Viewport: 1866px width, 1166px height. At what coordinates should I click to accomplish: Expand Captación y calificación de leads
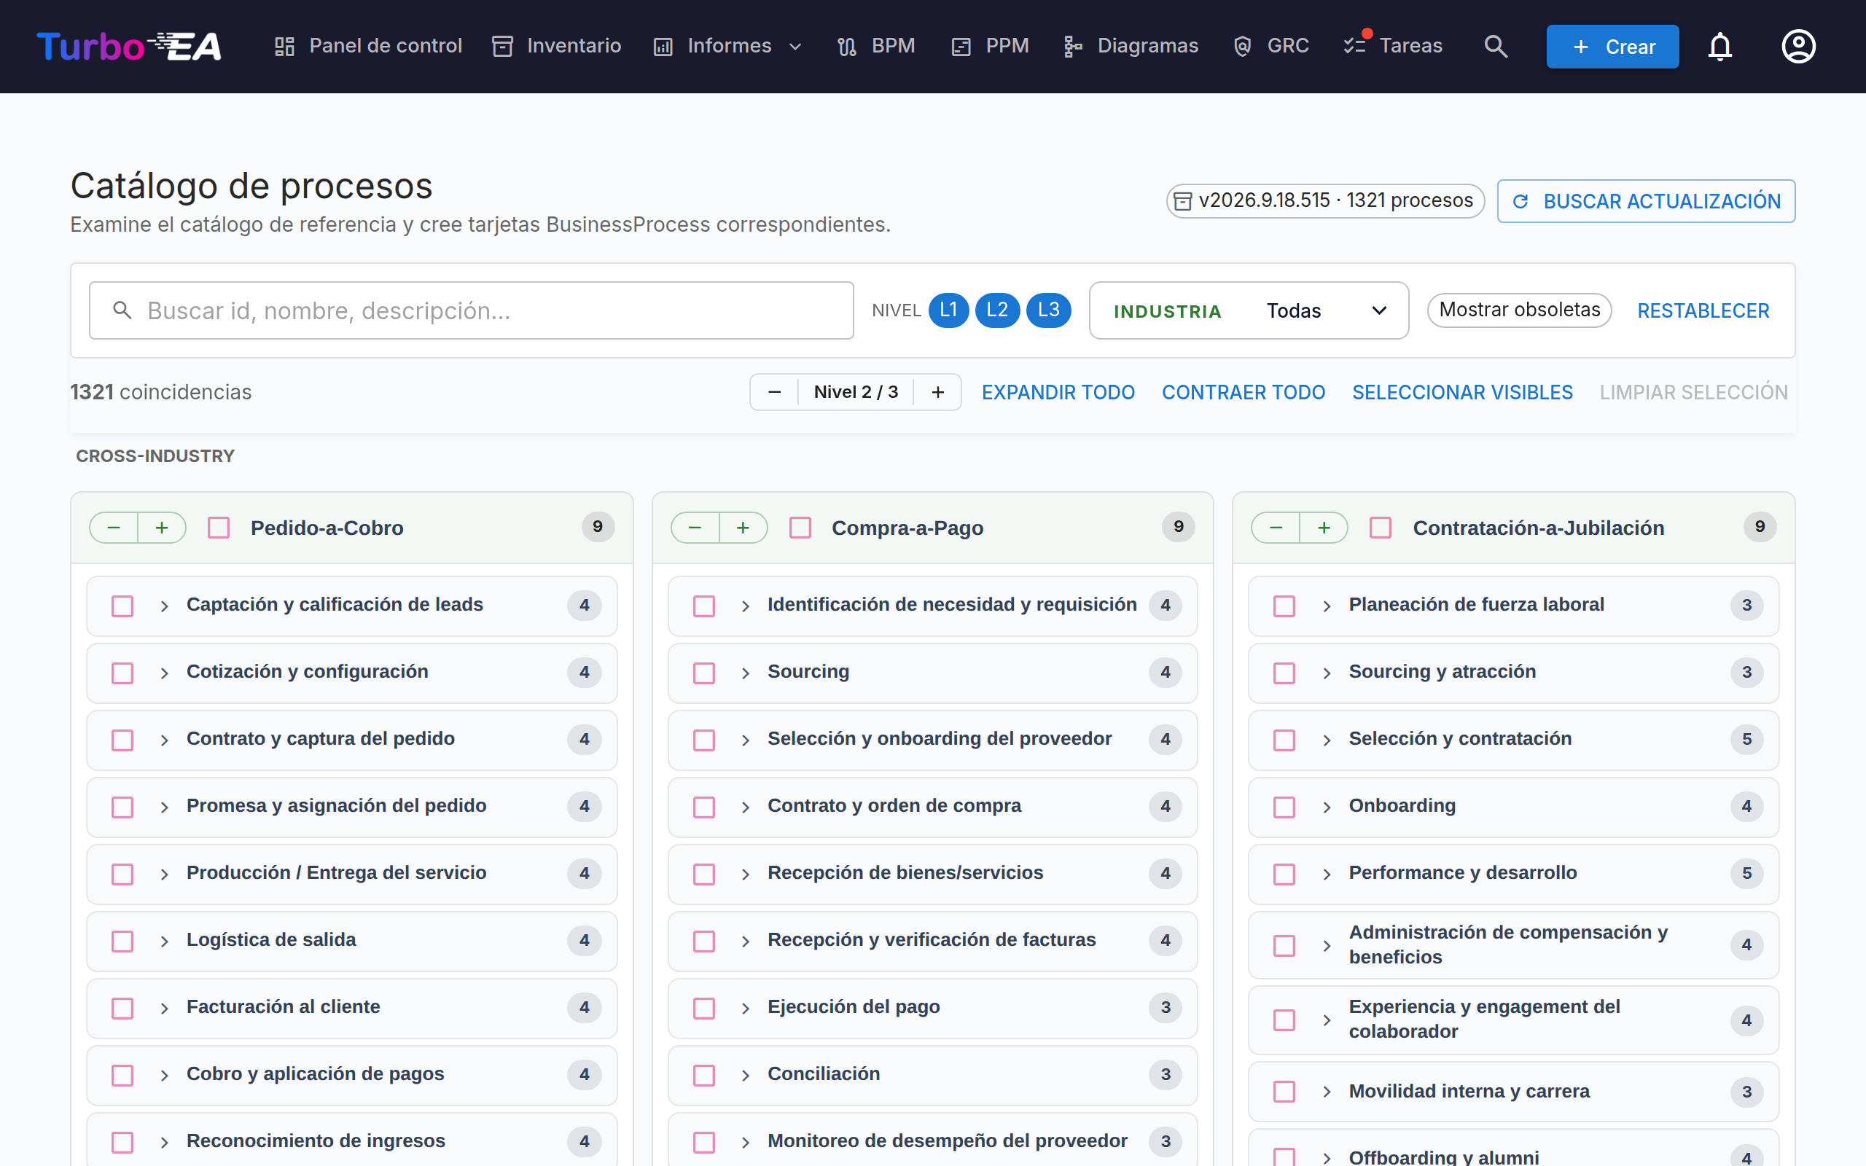click(x=164, y=606)
